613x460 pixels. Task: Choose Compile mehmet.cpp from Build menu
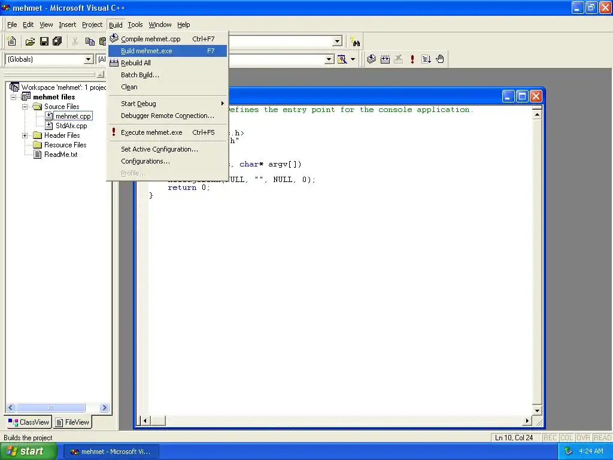coord(168,39)
